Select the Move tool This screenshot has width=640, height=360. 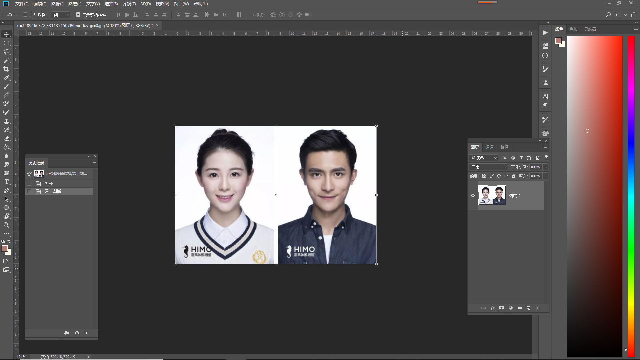click(6, 34)
